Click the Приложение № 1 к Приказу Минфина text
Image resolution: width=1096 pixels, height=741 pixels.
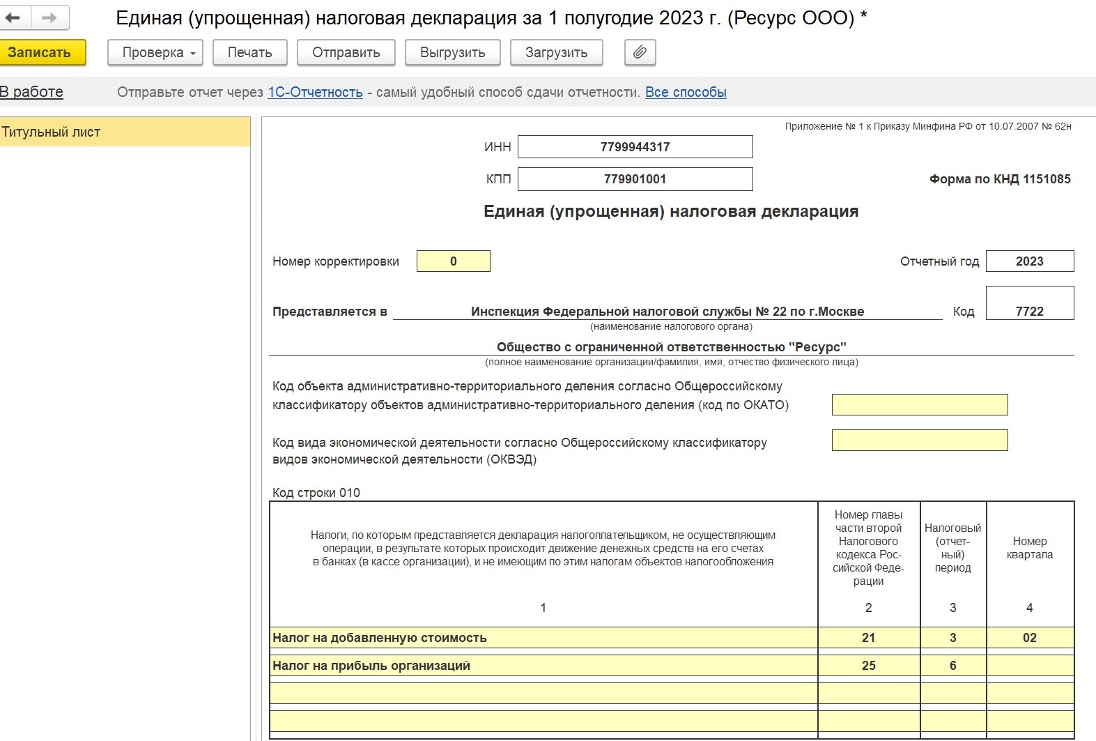point(928,126)
